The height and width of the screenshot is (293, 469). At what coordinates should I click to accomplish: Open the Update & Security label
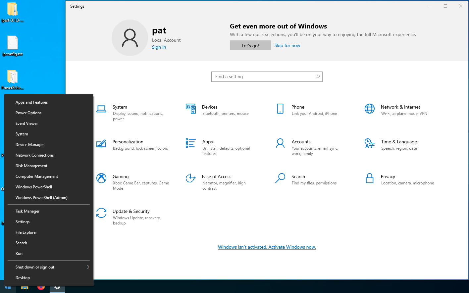coord(131,211)
